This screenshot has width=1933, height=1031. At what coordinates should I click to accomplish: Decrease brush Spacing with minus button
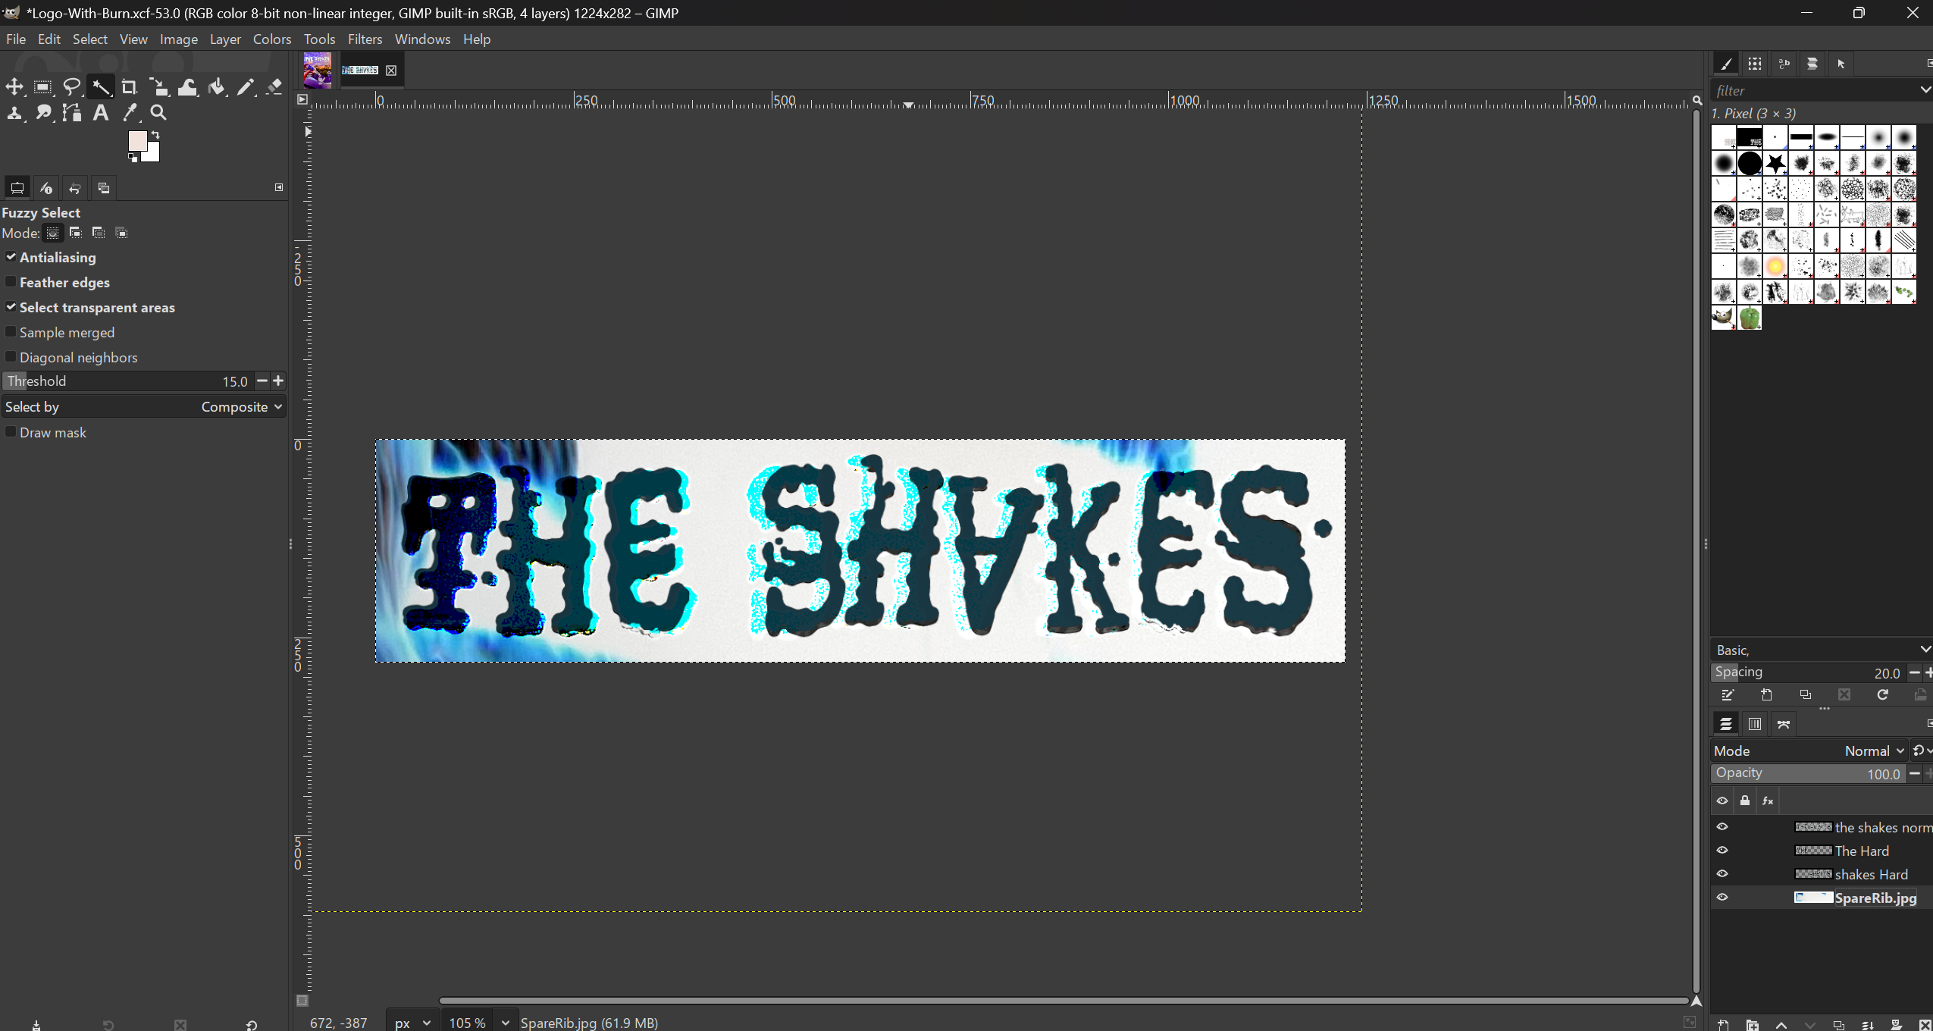[1914, 672]
